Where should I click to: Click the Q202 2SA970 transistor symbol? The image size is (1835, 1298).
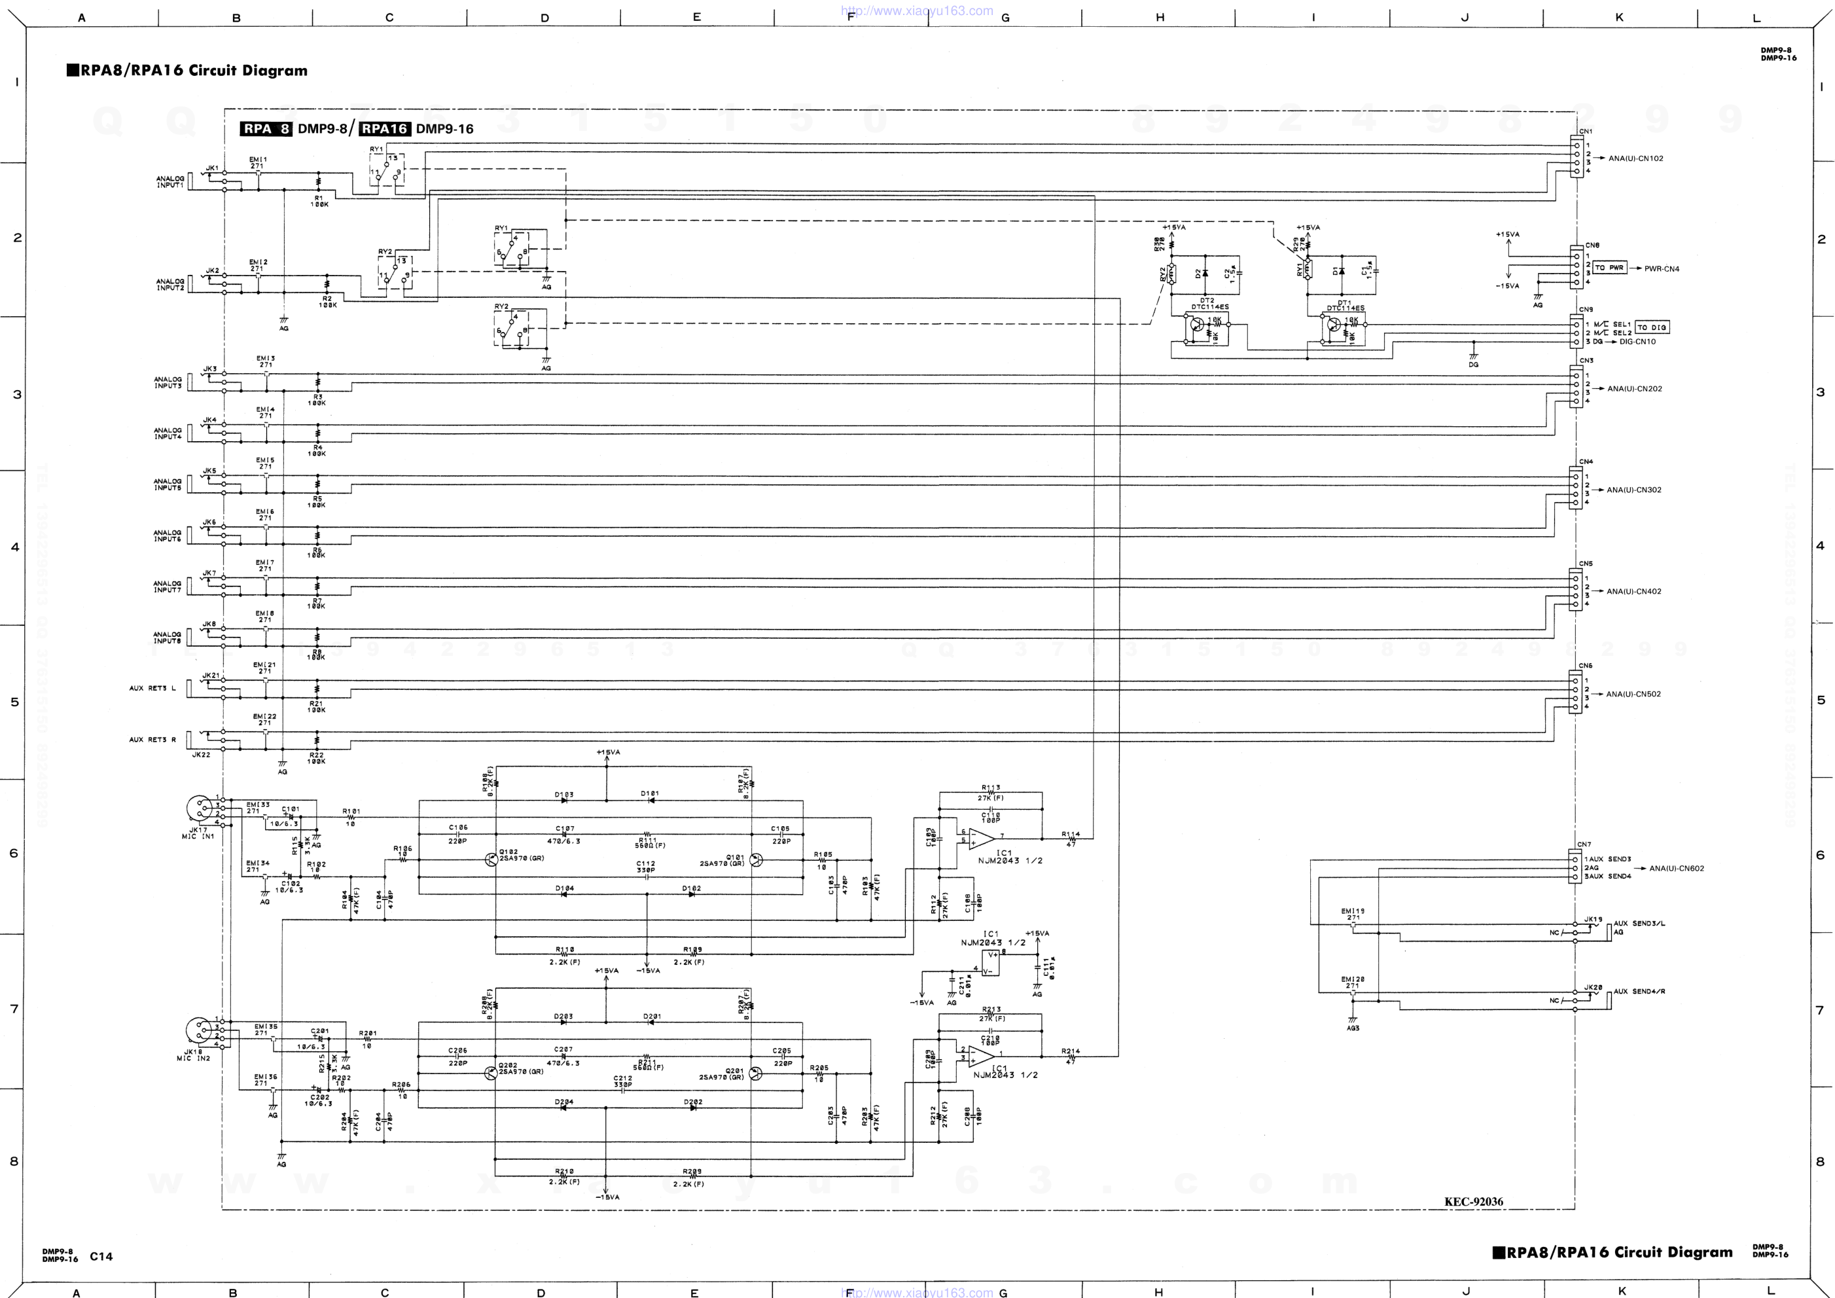coord(491,1073)
